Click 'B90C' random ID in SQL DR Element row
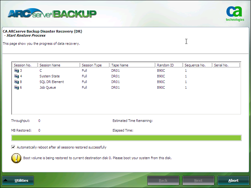The height and width of the screenshot is (188, 251). tap(161, 82)
